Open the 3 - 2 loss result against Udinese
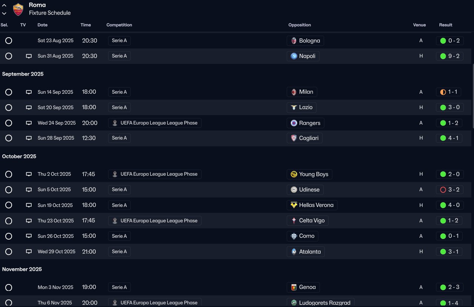The image size is (474, 307). pyautogui.click(x=450, y=190)
